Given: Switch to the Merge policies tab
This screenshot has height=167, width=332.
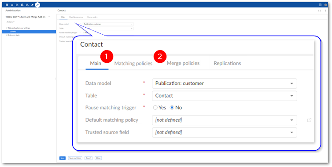Looking at the screenshot, I should 183,63.
